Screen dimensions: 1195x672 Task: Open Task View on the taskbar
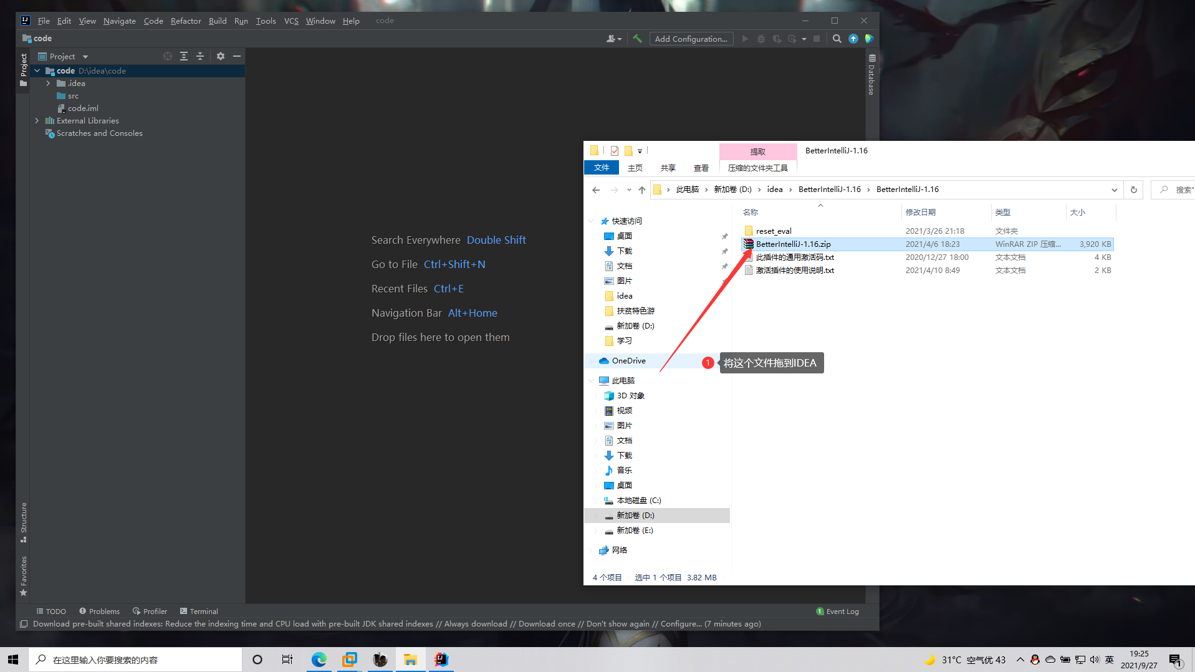coord(287,660)
